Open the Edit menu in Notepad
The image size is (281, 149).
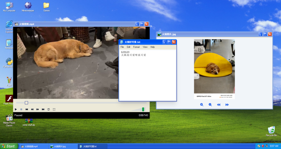point(129,47)
